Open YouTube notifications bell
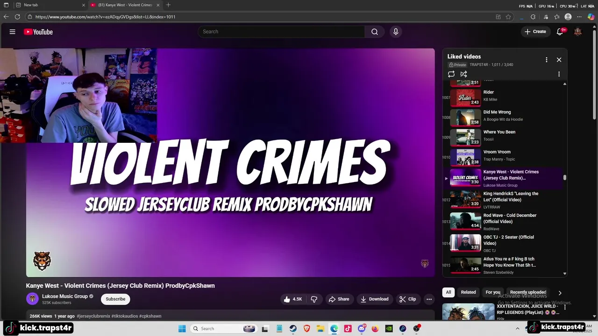Image resolution: width=598 pixels, height=336 pixels. point(560,32)
